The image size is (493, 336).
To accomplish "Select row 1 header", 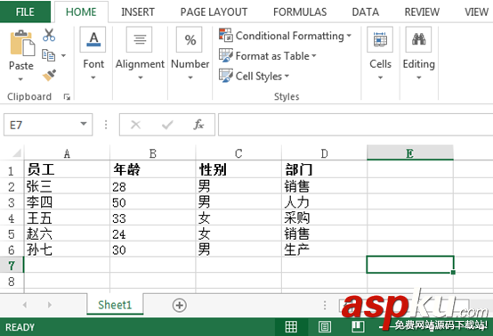I will pos(12,170).
